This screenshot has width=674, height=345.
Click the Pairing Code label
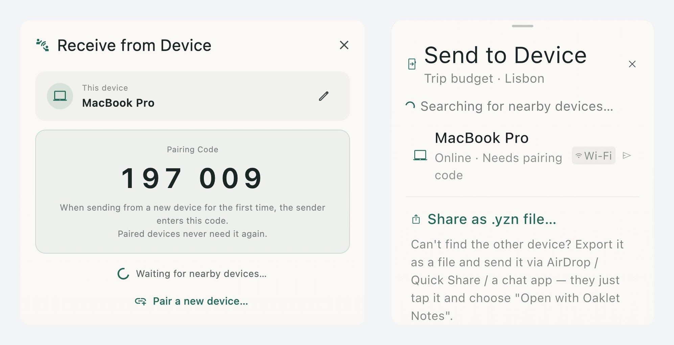pos(192,149)
